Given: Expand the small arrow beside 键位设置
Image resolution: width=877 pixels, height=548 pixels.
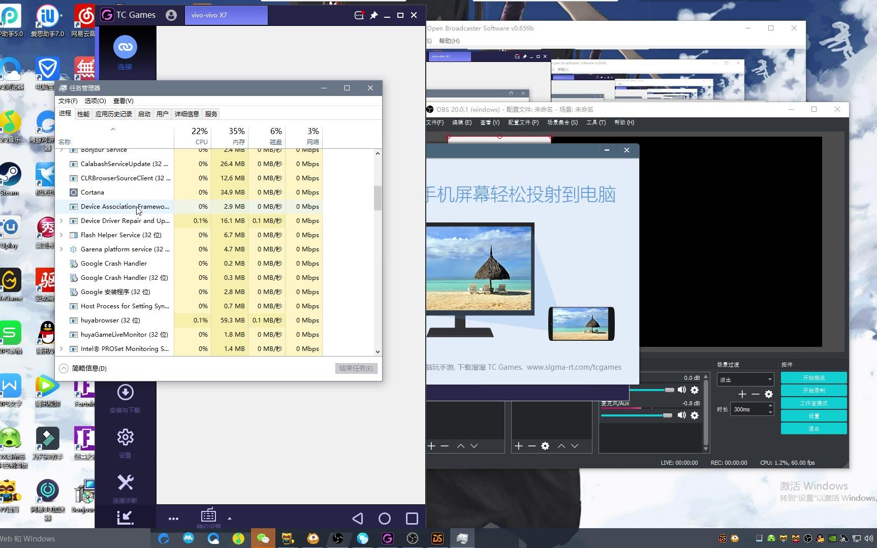Looking at the screenshot, I should (x=230, y=519).
